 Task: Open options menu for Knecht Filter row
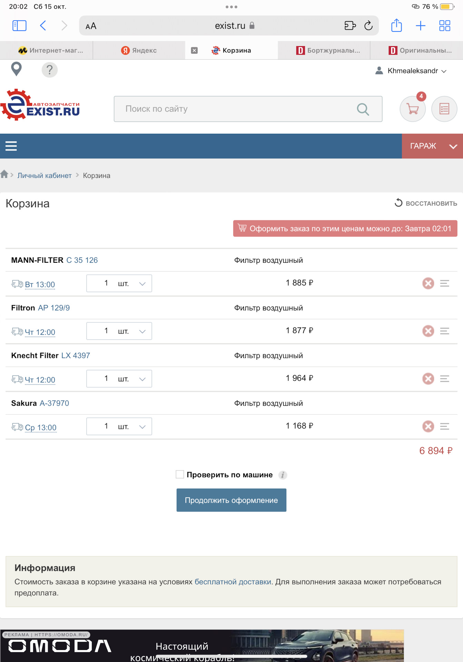tap(444, 379)
